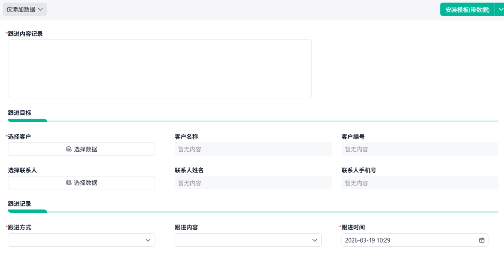Open the 跟进内容 dropdown
Image resolution: width=504 pixels, height=256 pixels.
tap(248, 240)
